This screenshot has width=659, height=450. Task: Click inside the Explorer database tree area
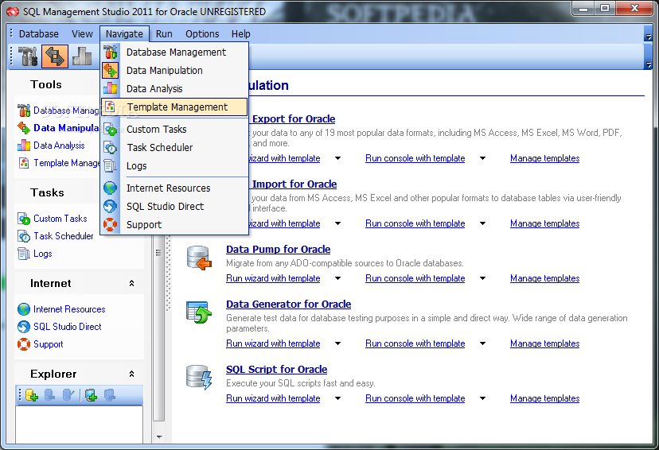pos(79,425)
